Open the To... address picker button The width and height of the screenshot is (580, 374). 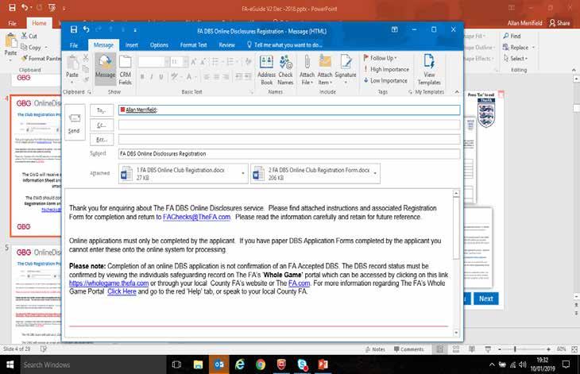102,110
